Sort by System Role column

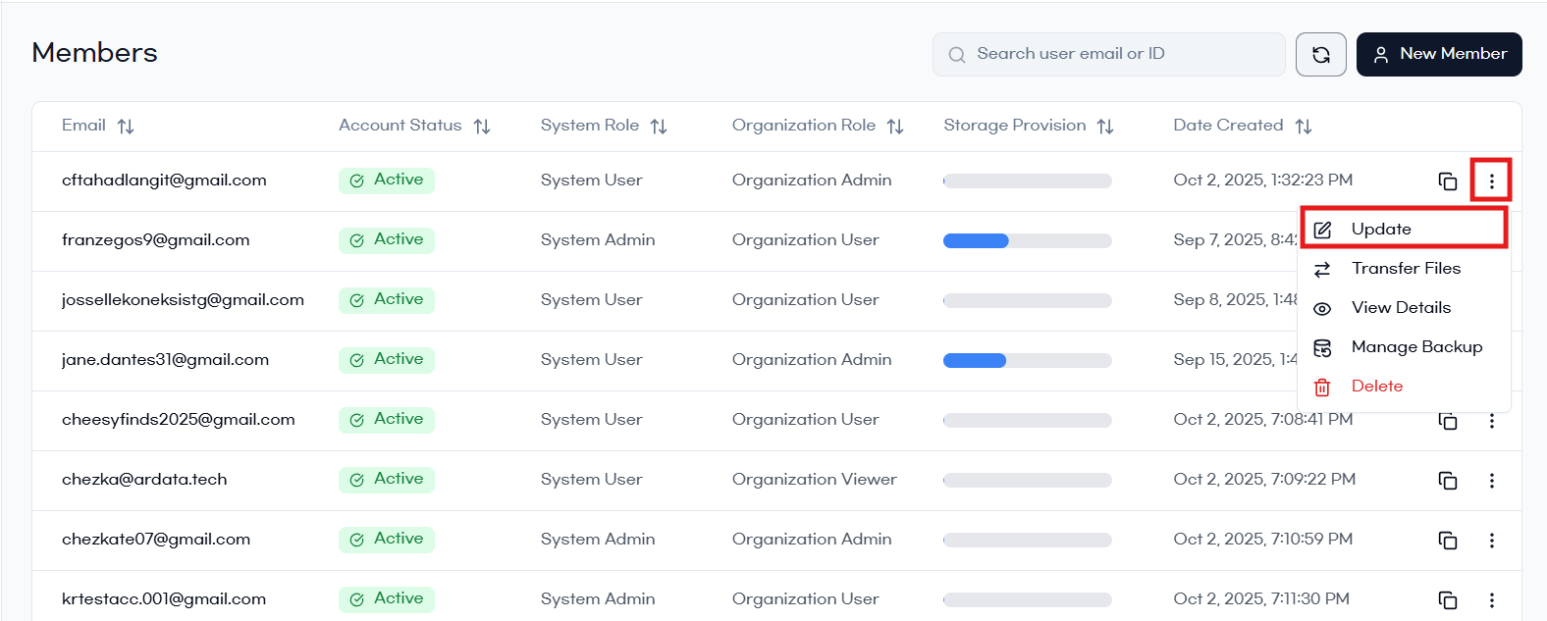(x=659, y=127)
